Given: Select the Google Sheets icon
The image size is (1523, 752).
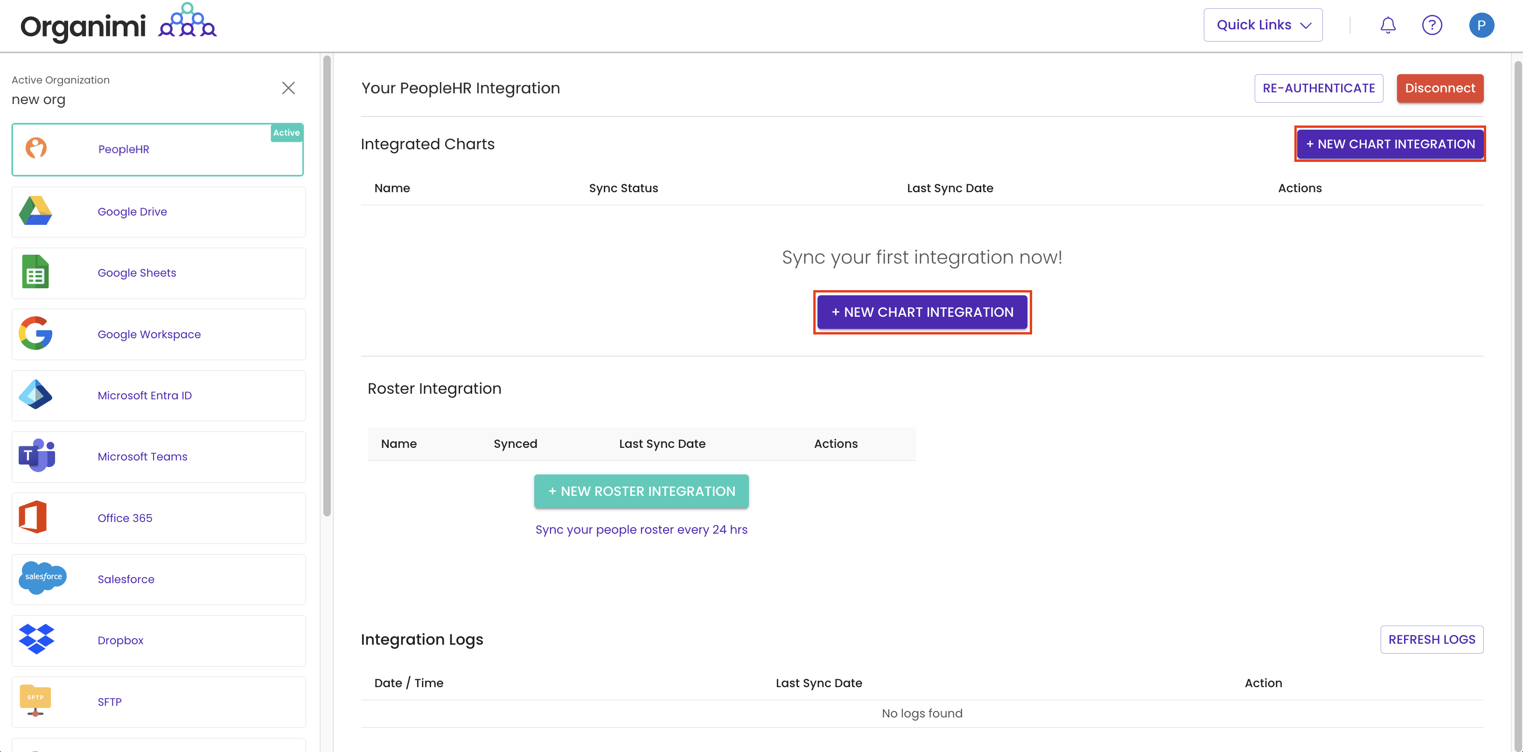Looking at the screenshot, I should coord(35,272).
